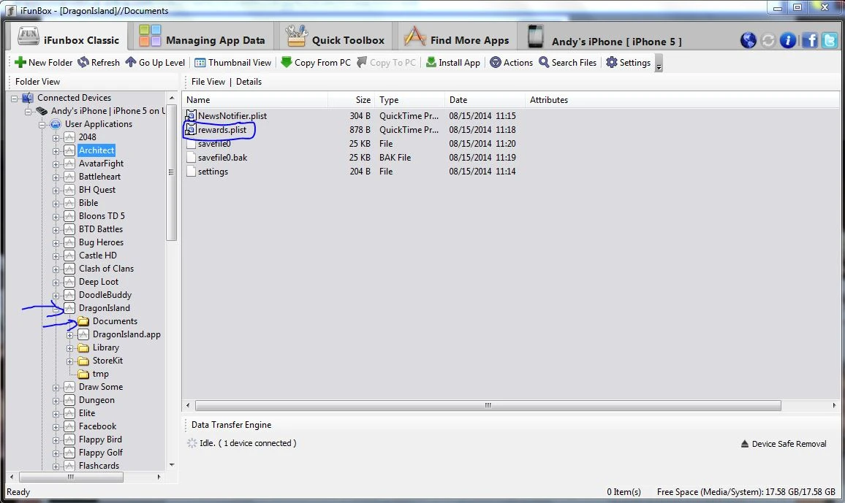Expand the Library folder node
The width and height of the screenshot is (845, 503).
[69, 348]
